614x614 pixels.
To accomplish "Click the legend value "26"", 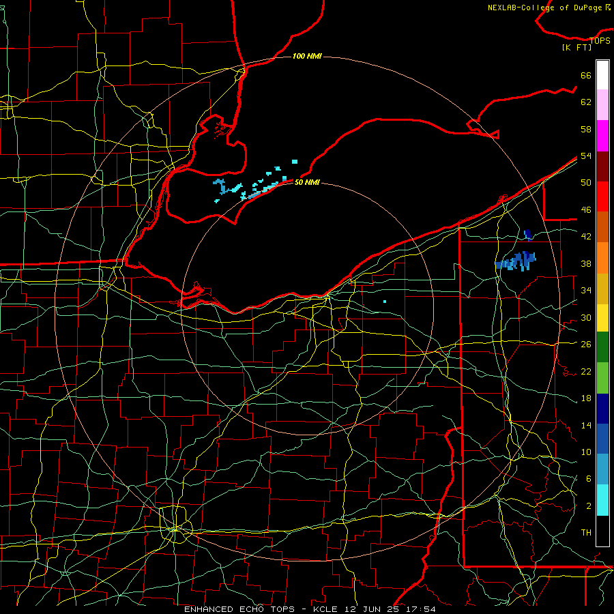I will (x=586, y=345).
